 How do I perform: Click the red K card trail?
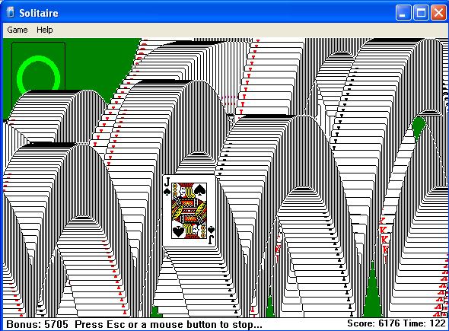(384, 239)
